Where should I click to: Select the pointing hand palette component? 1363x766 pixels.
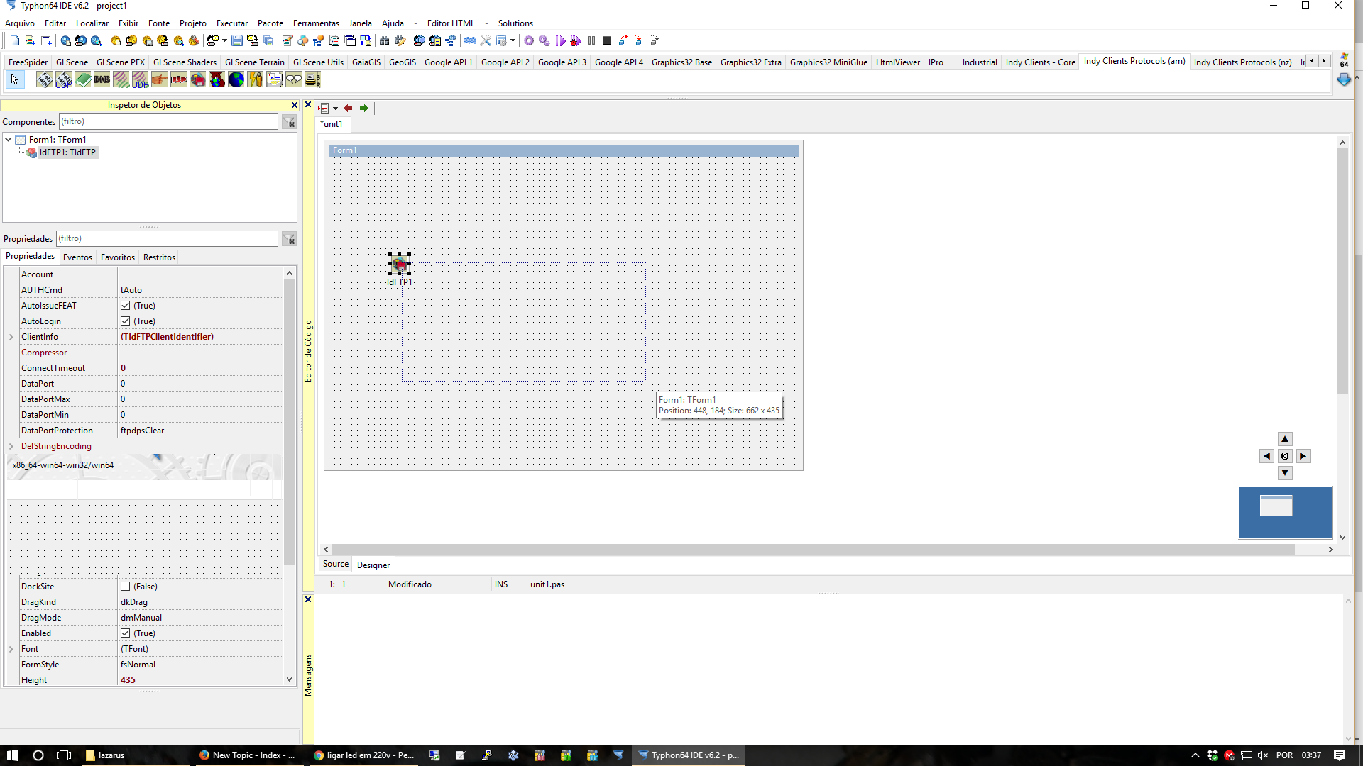click(x=160, y=79)
